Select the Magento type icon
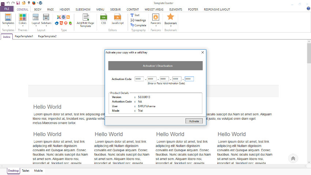This screenshot has height=175, width=311. [65, 23]
